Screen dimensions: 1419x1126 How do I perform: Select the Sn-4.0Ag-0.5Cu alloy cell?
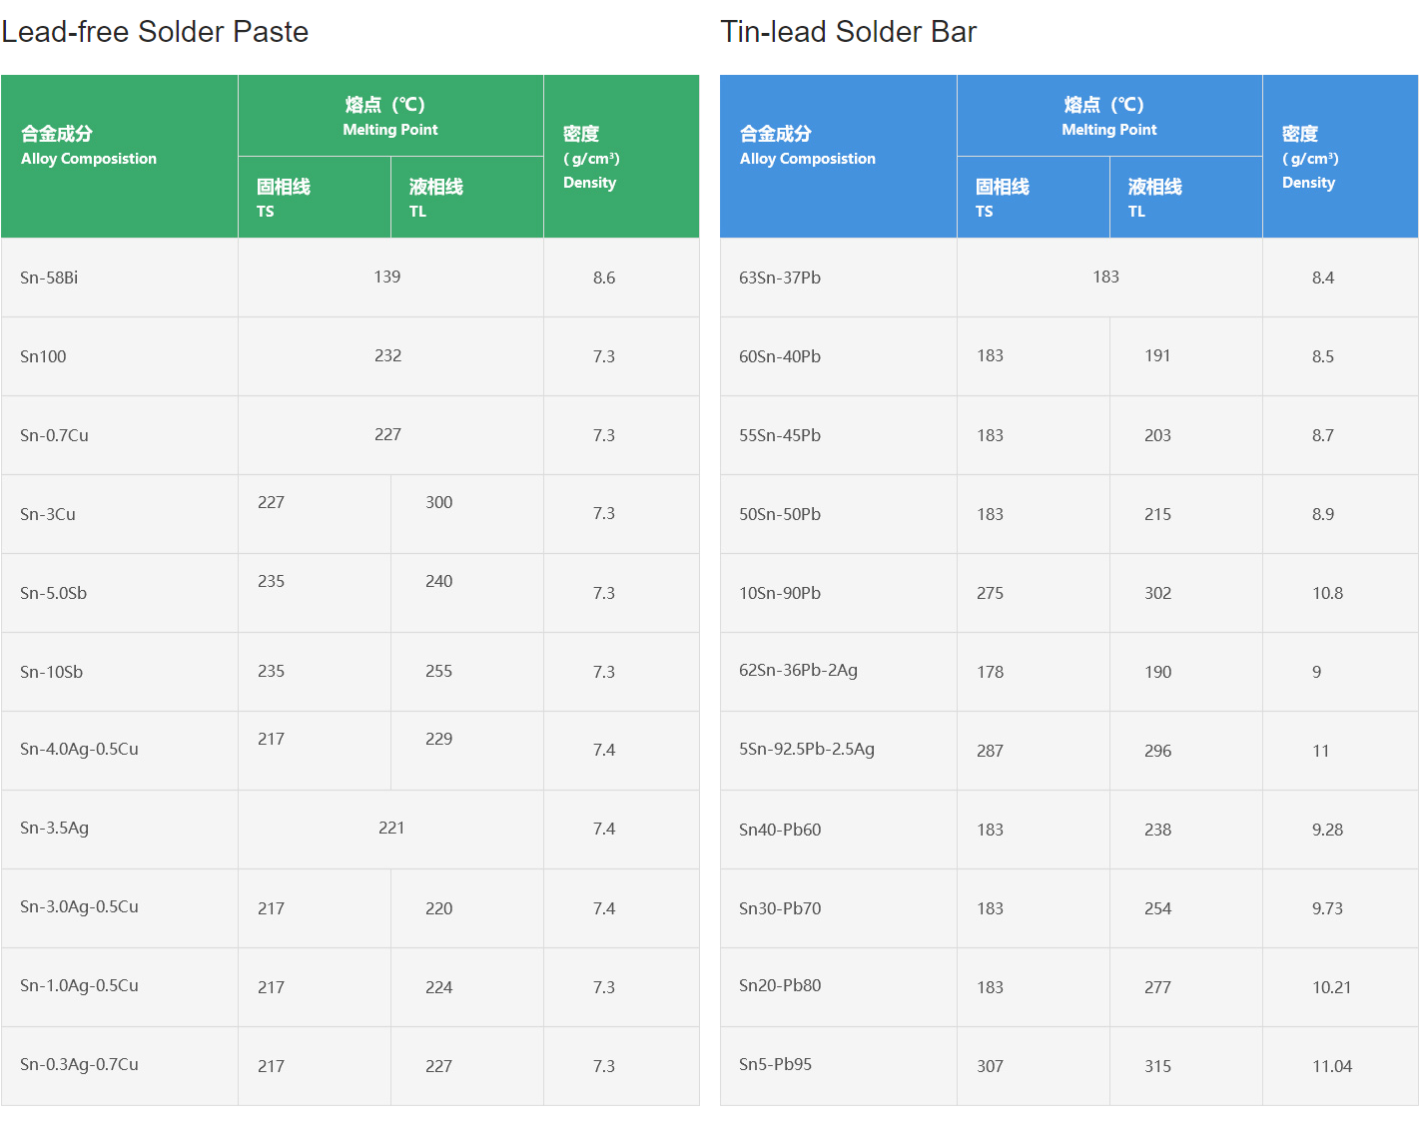79,749
